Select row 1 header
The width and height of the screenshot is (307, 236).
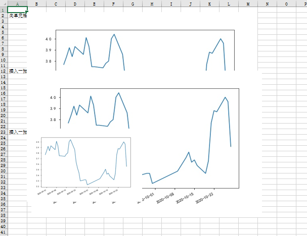point(4,10)
